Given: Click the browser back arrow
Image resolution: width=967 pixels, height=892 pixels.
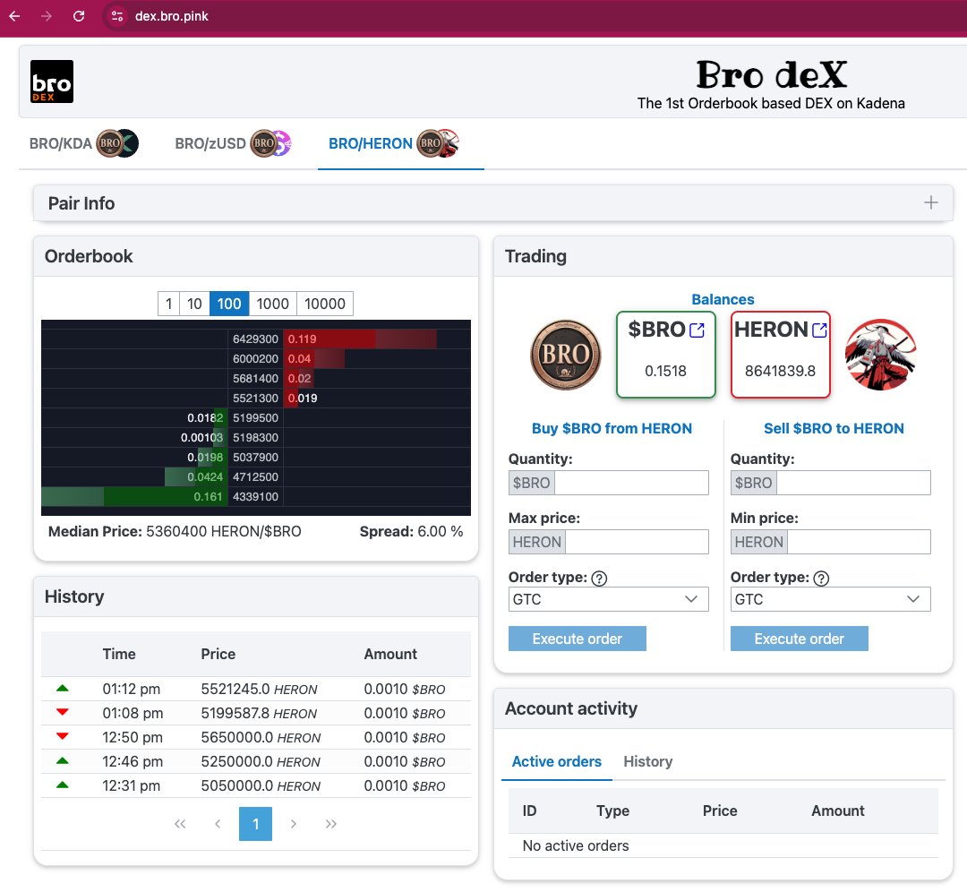Looking at the screenshot, I should pos(15,16).
